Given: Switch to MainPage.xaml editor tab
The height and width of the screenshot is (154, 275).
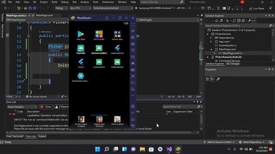Looking at the screenshot, I should click(x=44, y=15).
